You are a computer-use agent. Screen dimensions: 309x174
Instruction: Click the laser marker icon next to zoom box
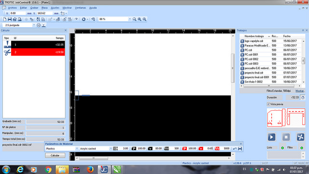[93, 19]
